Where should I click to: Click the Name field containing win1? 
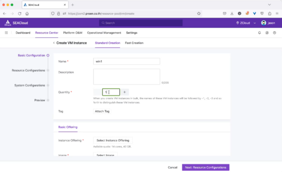(x=126, y=61)
